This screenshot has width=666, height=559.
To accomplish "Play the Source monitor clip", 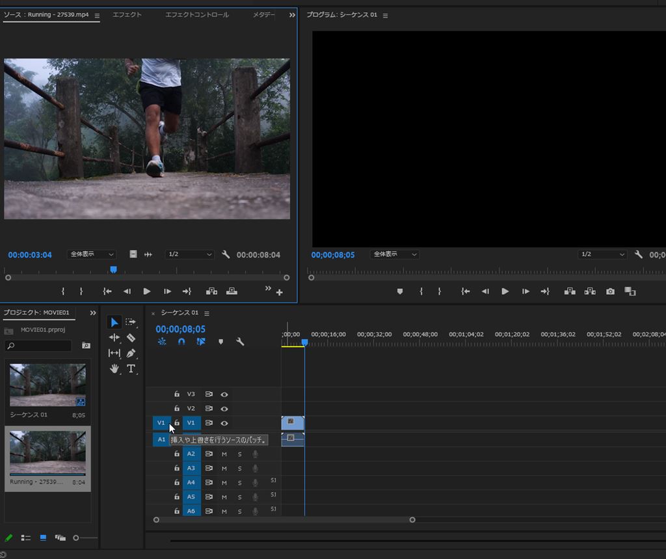I will (x=147, y=292).
